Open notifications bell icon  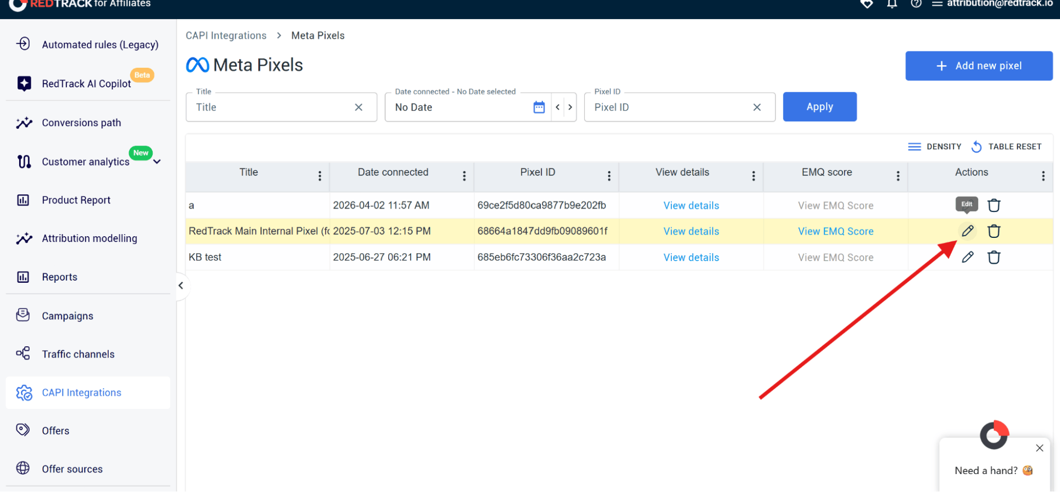(892, 4)
